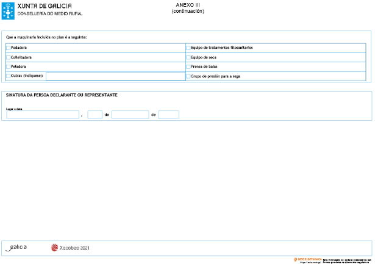Click the ANEXO III heading
The image size is (375, 268).
[x=187, y=4]
